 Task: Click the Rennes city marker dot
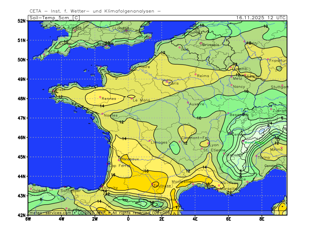(100, 97)
